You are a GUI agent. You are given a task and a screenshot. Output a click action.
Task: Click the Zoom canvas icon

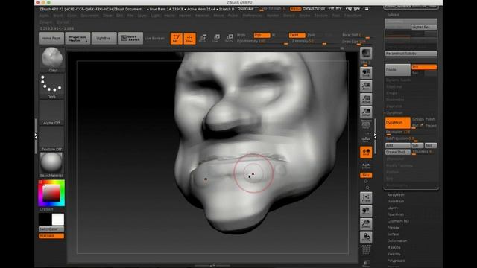[366, 86]
